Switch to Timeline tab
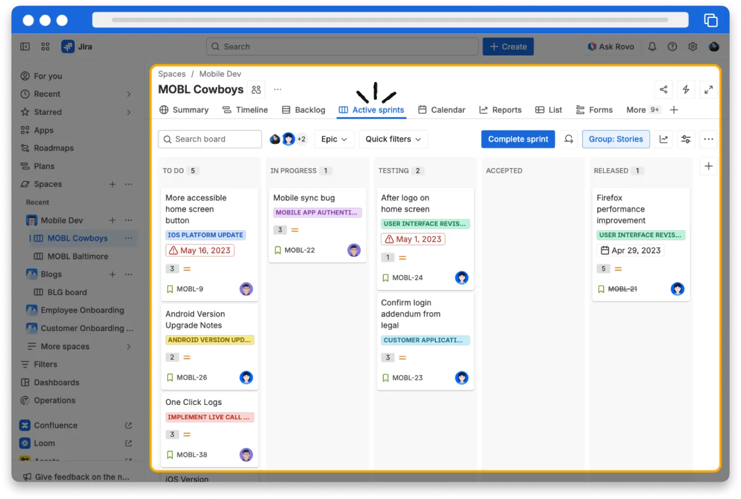741x499 pixels. pyautogui.click(x=245, y=110)
